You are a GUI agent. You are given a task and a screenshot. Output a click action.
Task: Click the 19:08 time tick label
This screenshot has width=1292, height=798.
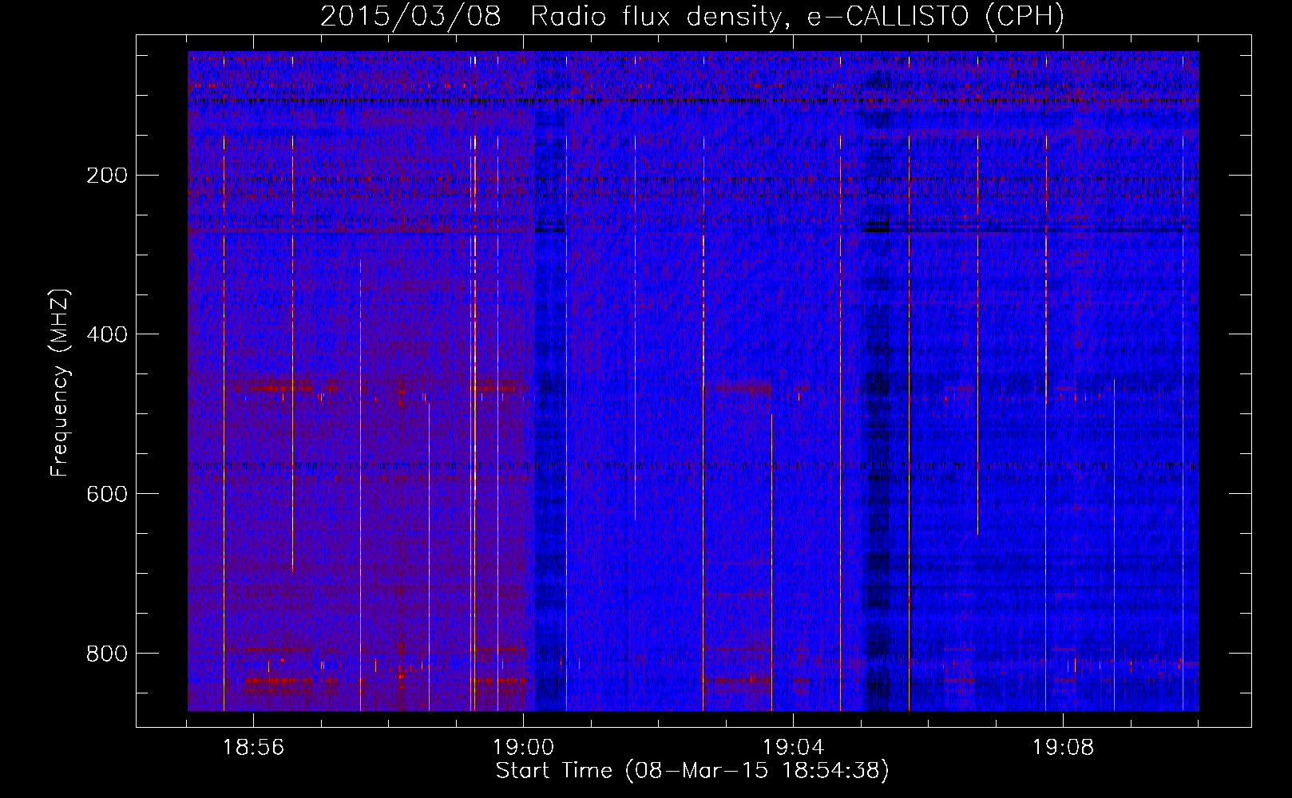tap(1063, 748)
